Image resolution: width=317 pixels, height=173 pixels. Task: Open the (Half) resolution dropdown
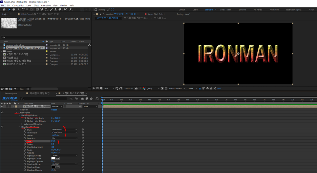pos(153,88)
